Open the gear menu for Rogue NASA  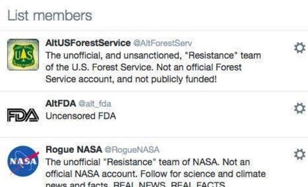pyautogui.click(x=300, y=154)
